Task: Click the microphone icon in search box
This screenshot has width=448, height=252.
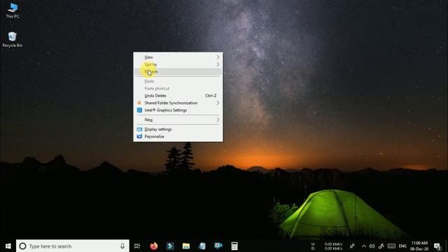Action: pos(122,246)
